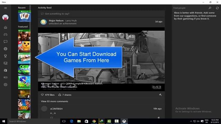Open xC3NTBISH gamertag link
This screenshot has width=221, height=124.
[56, 109]
